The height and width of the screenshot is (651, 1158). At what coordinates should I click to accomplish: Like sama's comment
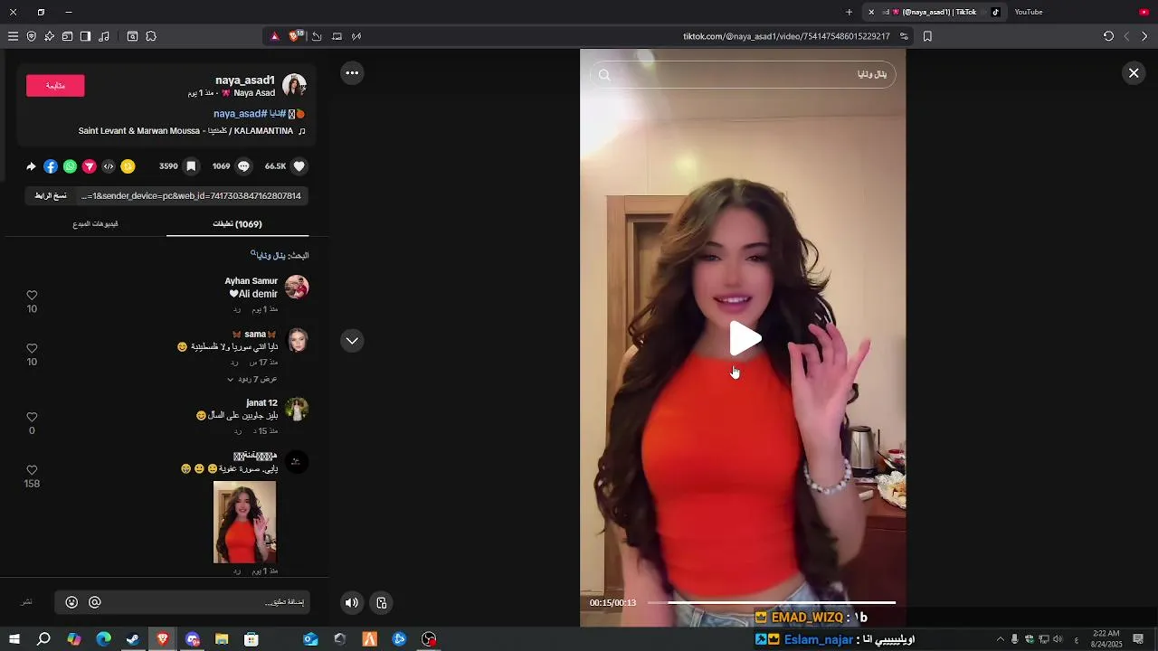32,348
